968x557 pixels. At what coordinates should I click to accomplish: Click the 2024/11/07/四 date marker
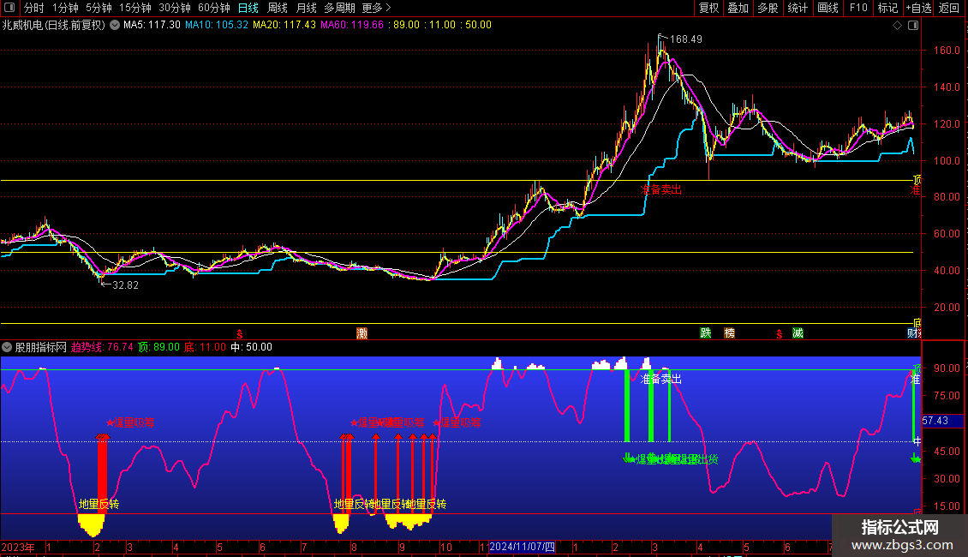[x=523, y=547]
